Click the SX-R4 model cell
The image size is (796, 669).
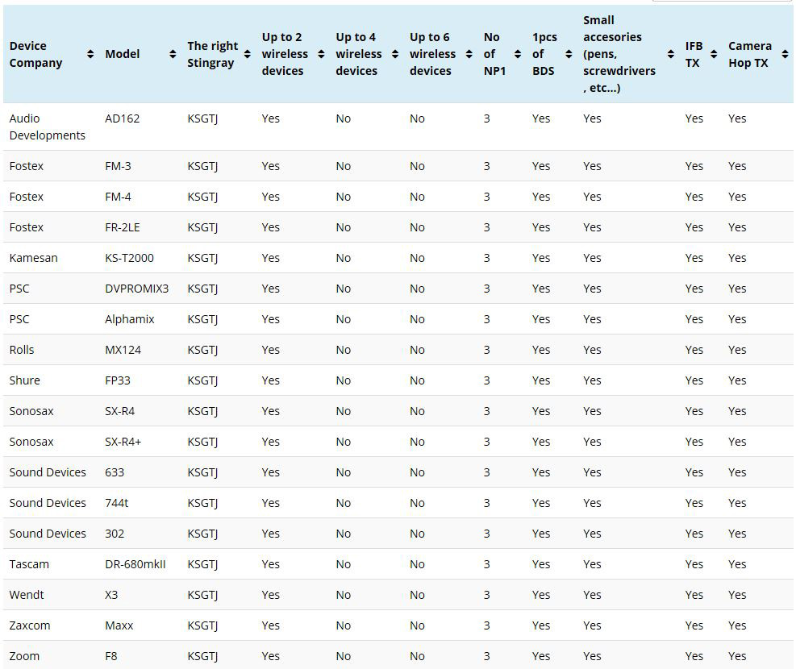(120, 411)
